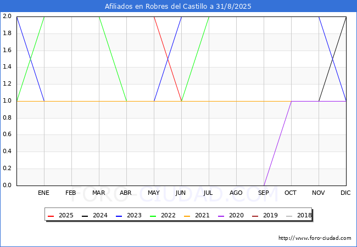The width and height of the screenshot is (357, 247).
Task: Select the 2022 legend label
Action: tap(168, 215)
